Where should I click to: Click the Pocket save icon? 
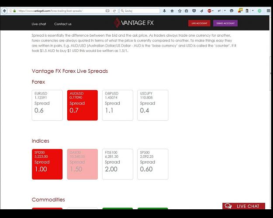(194, 11)
